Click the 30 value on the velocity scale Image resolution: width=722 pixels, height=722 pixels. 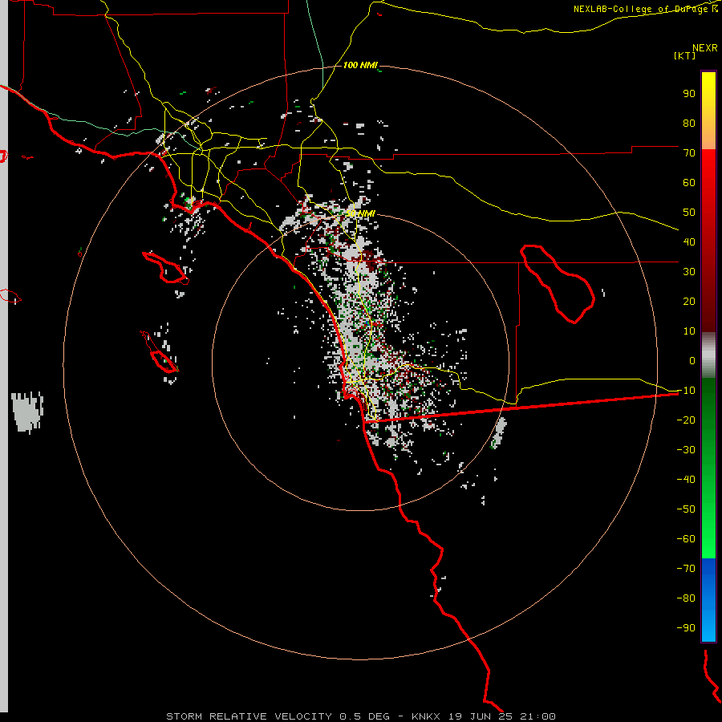click(689, 272)
